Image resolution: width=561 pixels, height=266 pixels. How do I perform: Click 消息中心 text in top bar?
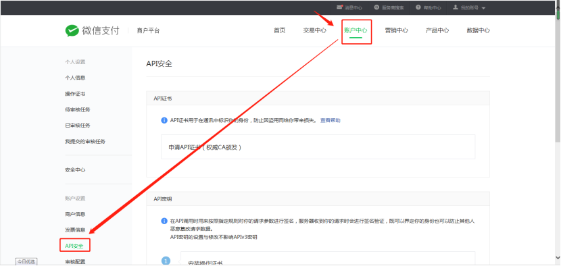pos(354,7)
